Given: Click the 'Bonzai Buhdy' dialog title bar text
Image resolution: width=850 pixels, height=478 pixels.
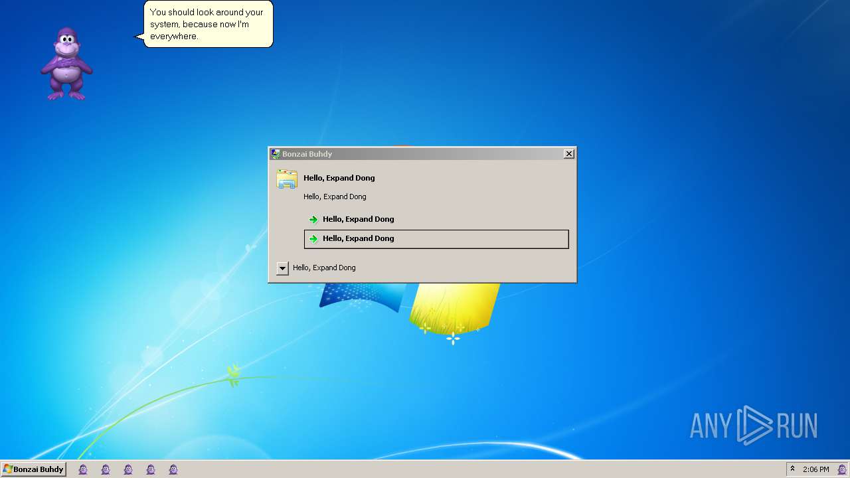Looking at the screenshot, I should (x=307, y=154).
